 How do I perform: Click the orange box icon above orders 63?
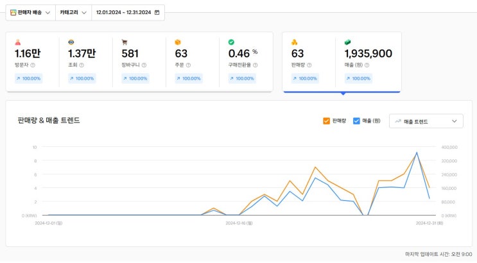click(x=178, y=42)
